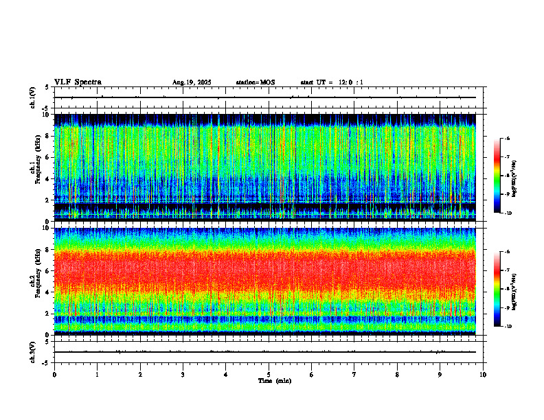This screenshot has width=544, height=420.
Task: Click the "ch.3(V)" waveform axis label
Action: (33, 353)
